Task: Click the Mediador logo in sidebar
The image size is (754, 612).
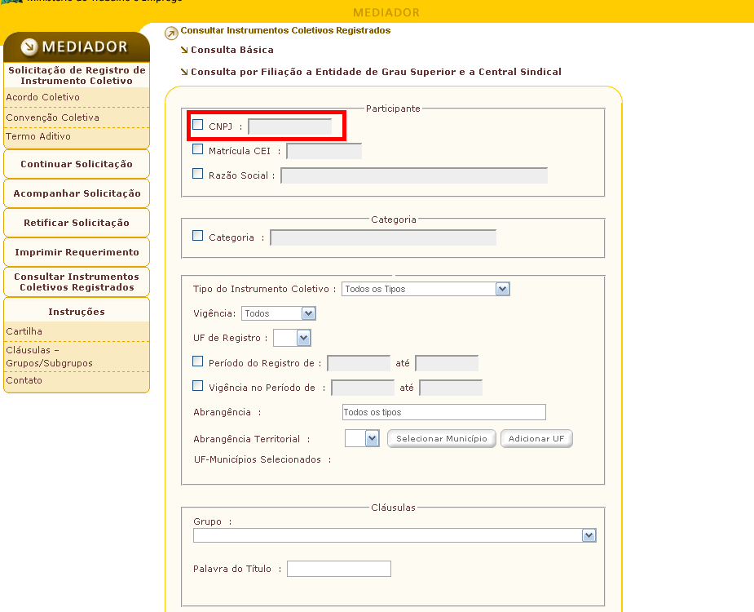Action: point(75,47)
